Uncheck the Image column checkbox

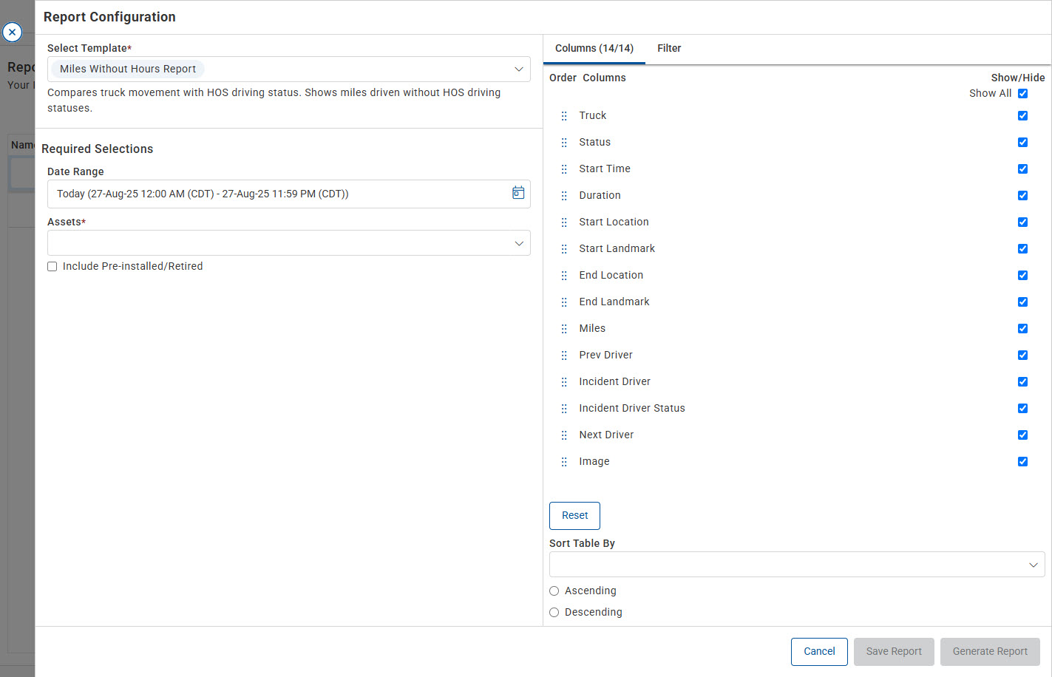[1022, 461]
